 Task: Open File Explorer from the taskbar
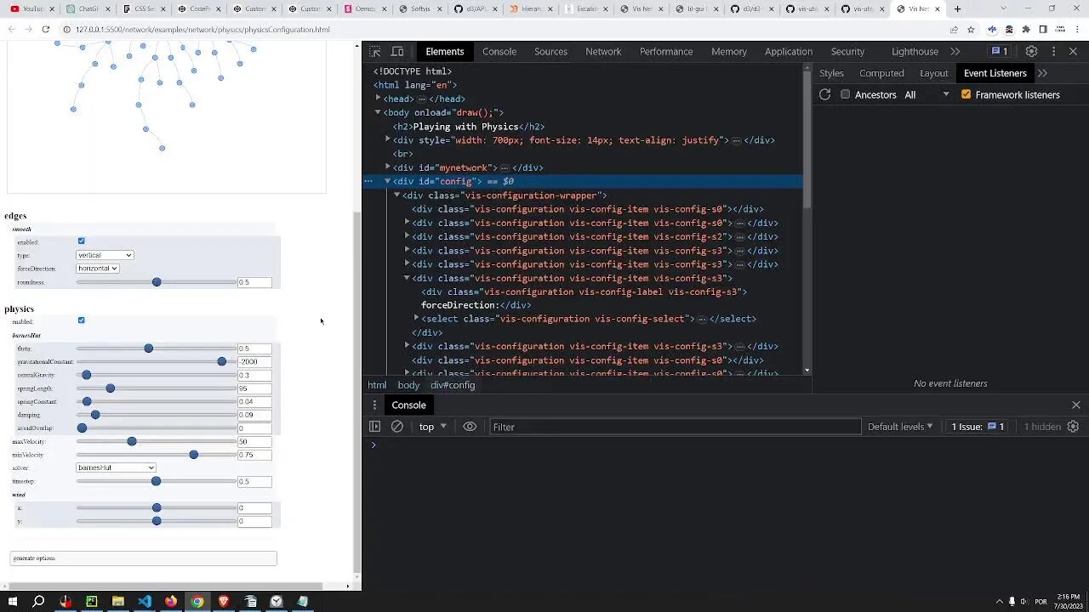click(118, 601)
